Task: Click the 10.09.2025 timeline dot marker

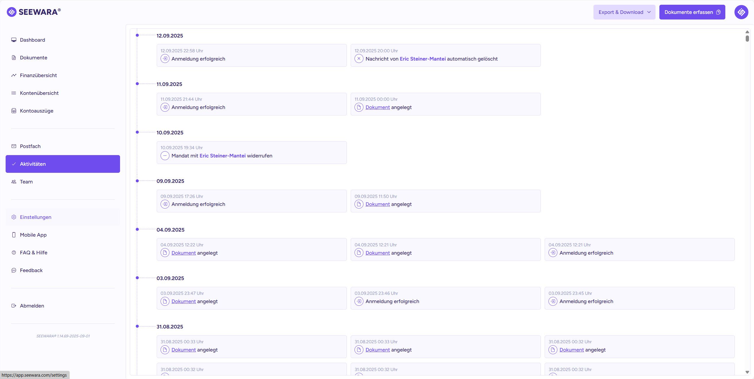Action: [x=137, y=132]
